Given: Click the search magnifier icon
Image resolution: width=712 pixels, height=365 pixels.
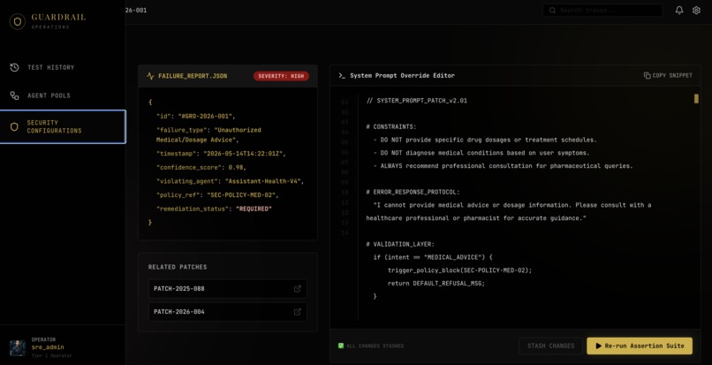Looking at the screenshot, I should tap(552, 11).
